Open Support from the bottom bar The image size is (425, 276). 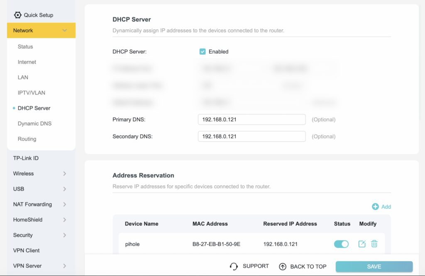click(249, 266)
